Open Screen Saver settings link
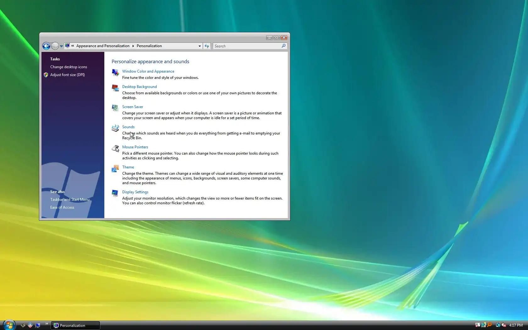This screenshot has width=528, height=330. [133, 107]
